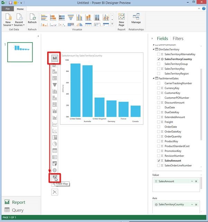Viewport: 208px width, 222px height.
Task: Open the Filters pane tab
Action: tap(178, 38)
